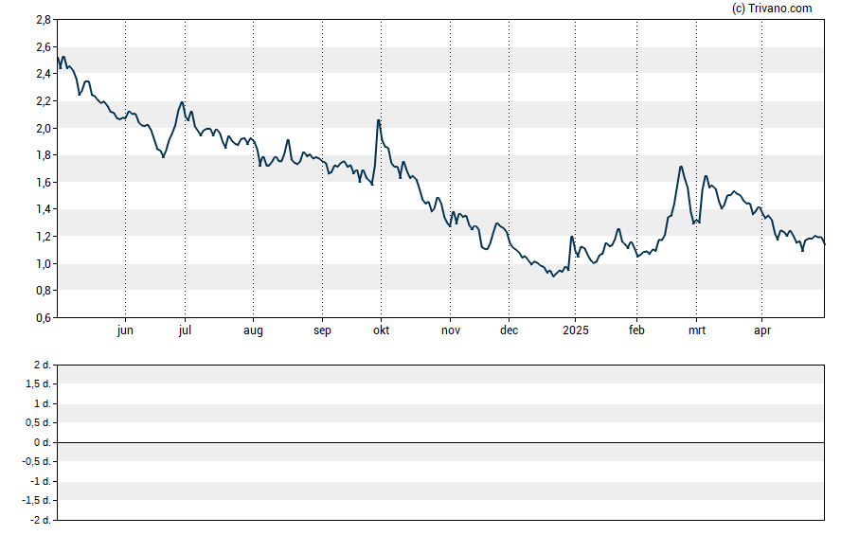Viewport: 841px width, 535px height.
Task: Click the price peak just before mrt
Action: tap(681, 167)
